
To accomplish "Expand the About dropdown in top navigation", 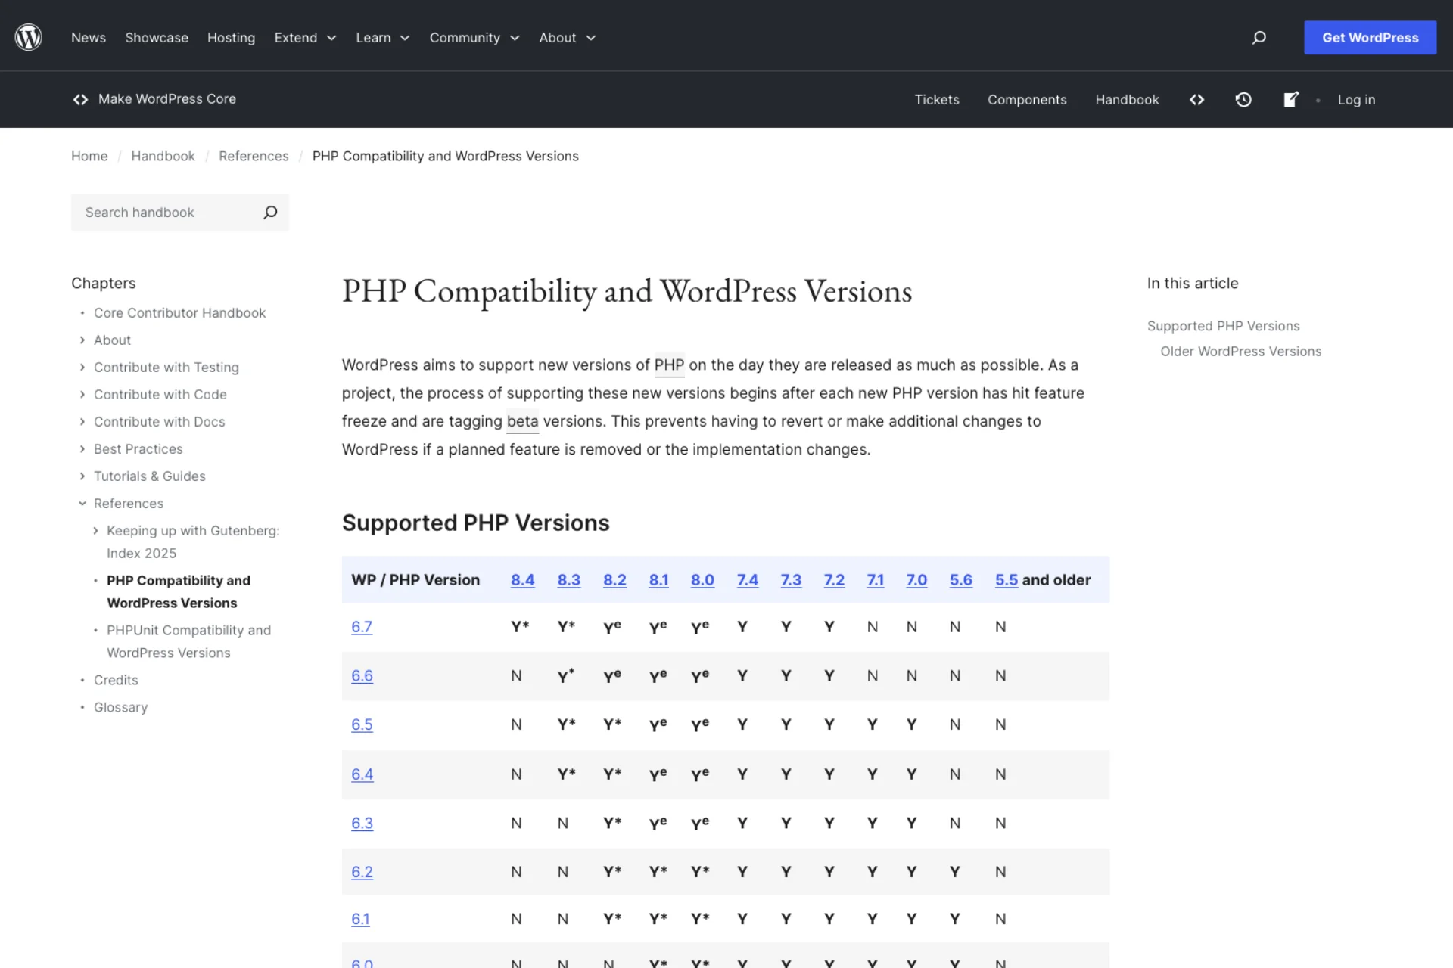I will click(x=568, y=37).
